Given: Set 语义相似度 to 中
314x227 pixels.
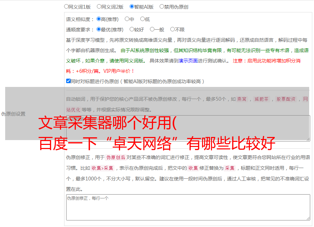Looking at the screenshot, I should click(127, 19).
